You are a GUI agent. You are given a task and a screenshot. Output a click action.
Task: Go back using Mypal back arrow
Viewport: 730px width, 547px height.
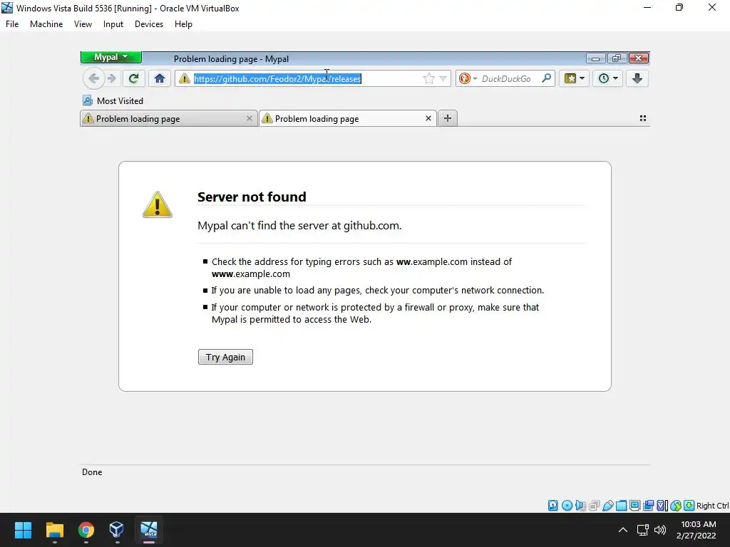pos(93,78)
